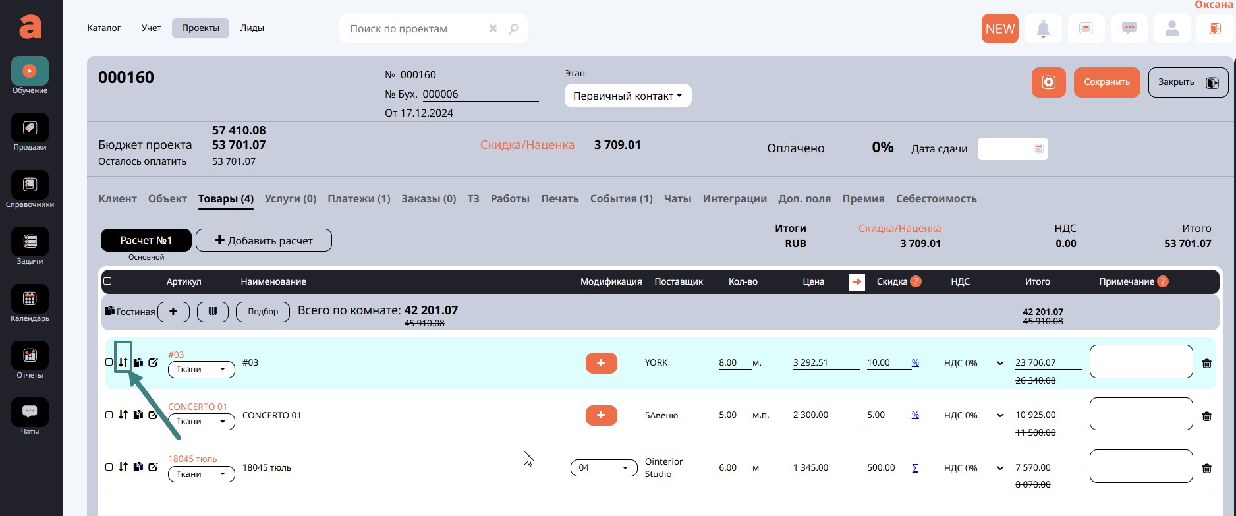Toggle the select-all checkbox in table header
This screenshot has width=1236, height=516.
tap(107, 281)
